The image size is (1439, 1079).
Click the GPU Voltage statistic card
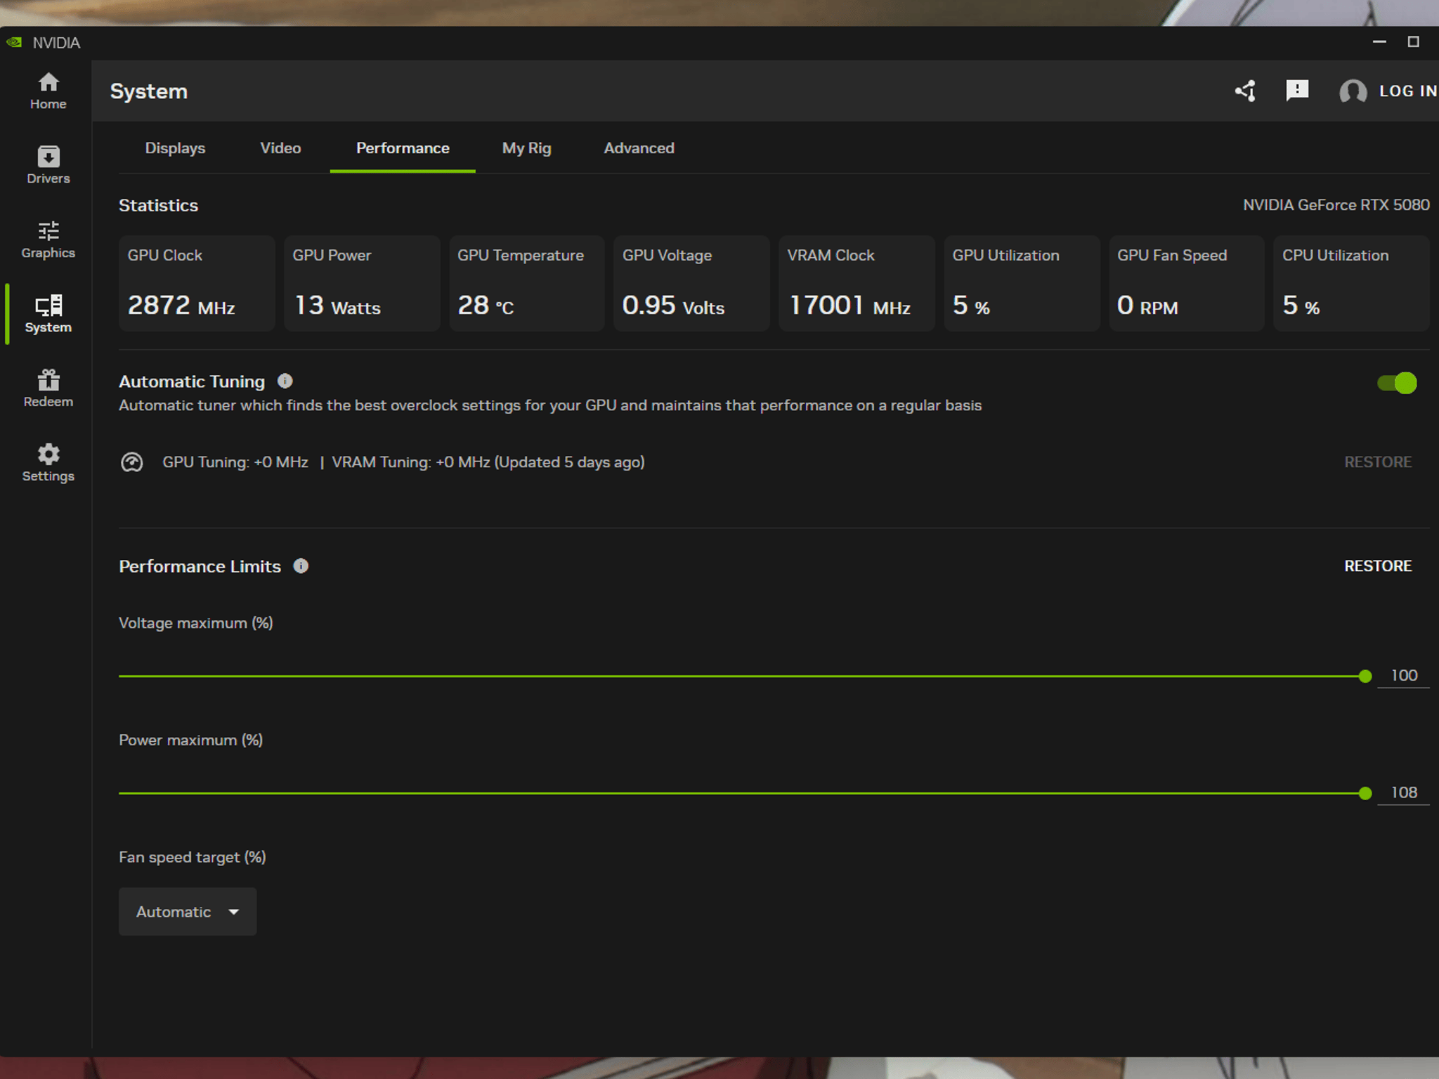coord(691,284)
